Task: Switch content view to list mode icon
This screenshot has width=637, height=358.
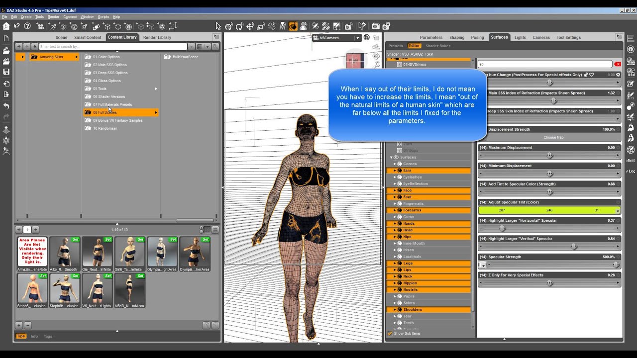Action: [215, 229]
